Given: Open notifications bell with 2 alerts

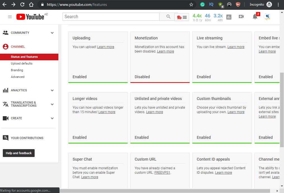Looking at the screenshot, I should point(256,16).
